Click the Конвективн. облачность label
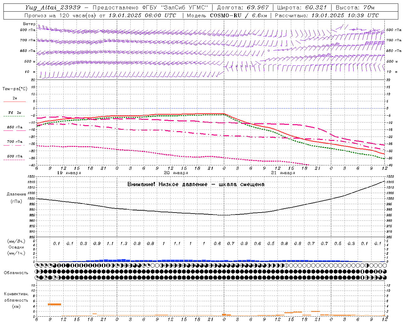This screenshot has height=322, width=403. (16, 297)
